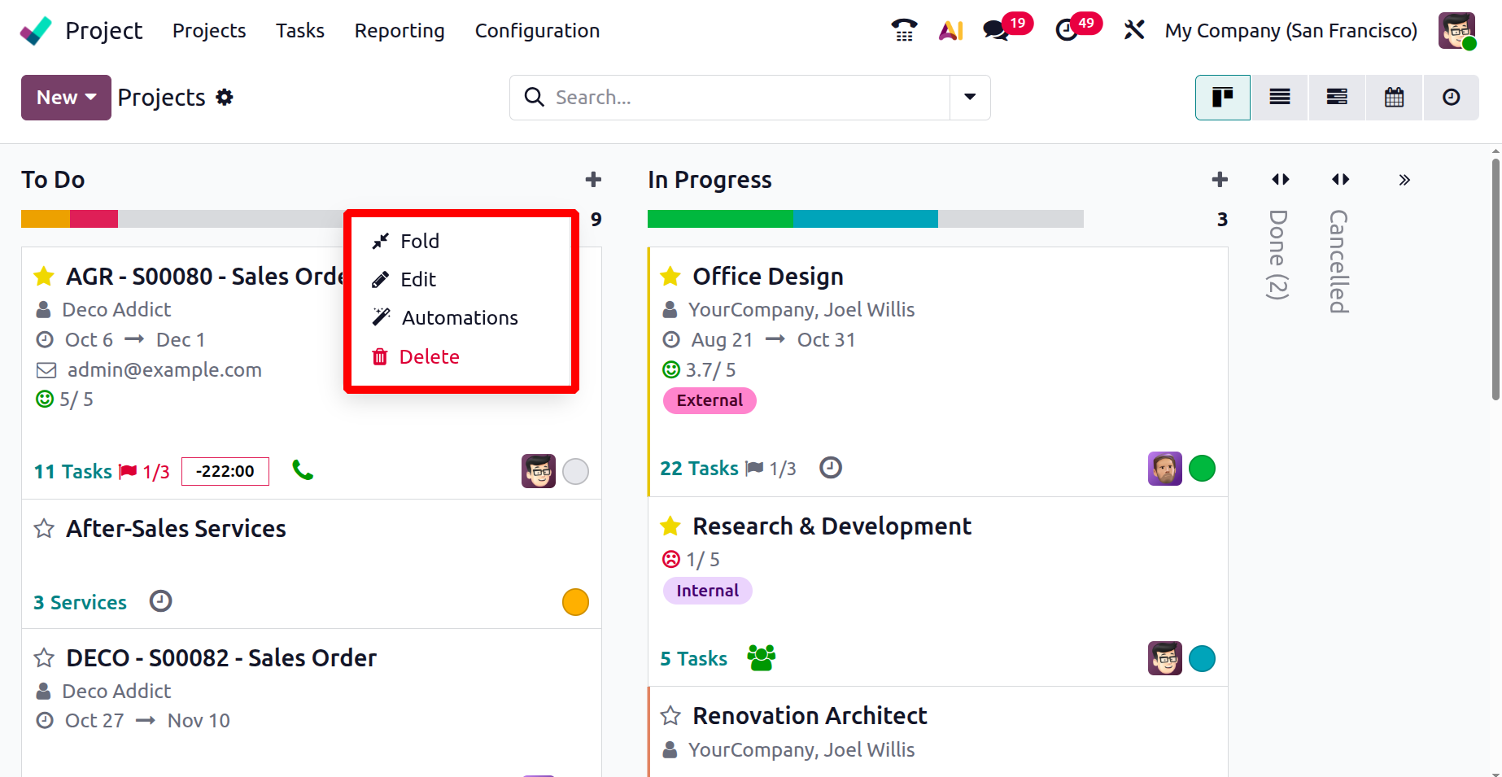Choose Delete in the column menu
Image resolution: width=1502 pixels, height=777 pixels.
pyautogui.click(x=429, y=356)
